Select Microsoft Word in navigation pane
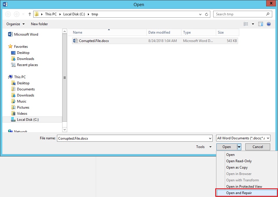The width and height of the screenshot is (278, 197). coord(23,34)
